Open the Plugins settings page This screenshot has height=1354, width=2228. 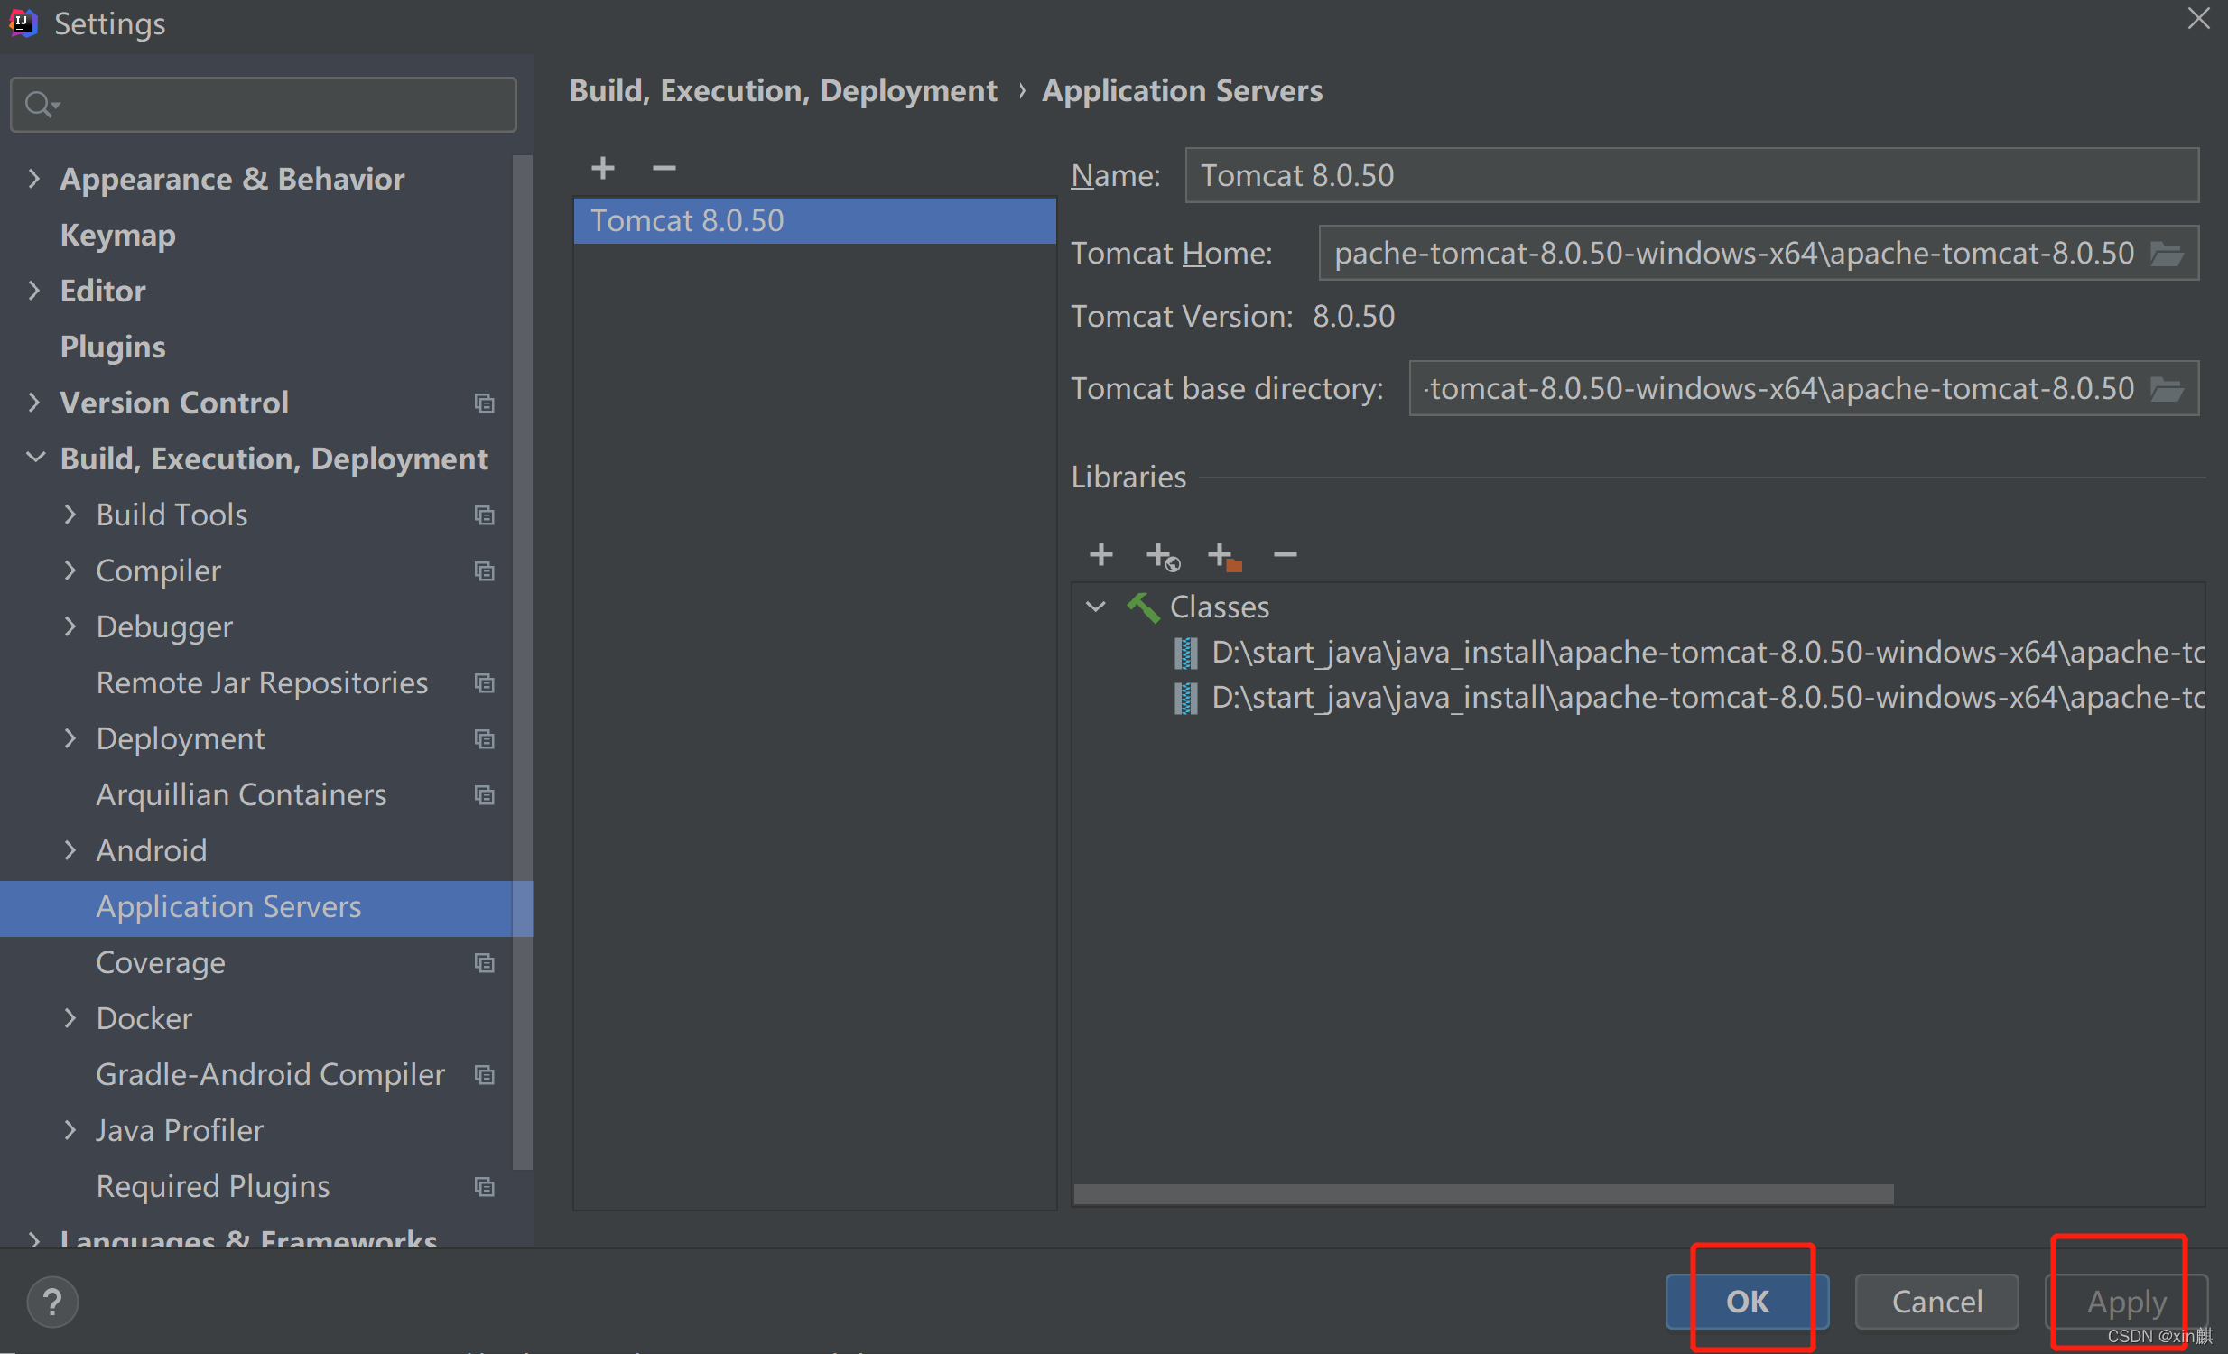tap(112, 348)
